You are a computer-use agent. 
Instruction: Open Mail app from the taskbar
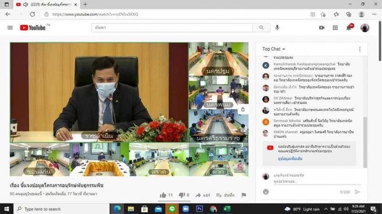tap(158, 209)
